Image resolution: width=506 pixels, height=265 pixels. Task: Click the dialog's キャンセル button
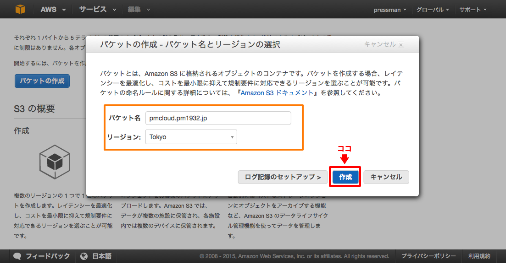click(386, 177)
